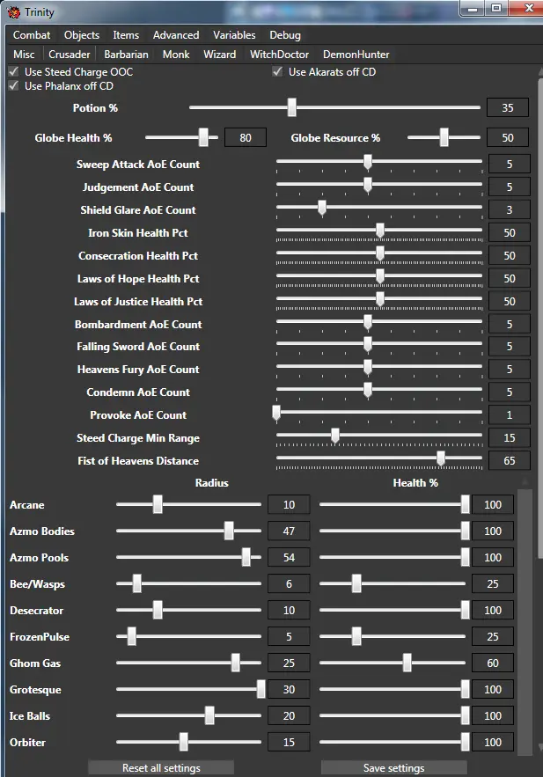Click the avoidance list vertical scrollbar
The width and height of the screenshot is (543, 777).
[525, 616]
